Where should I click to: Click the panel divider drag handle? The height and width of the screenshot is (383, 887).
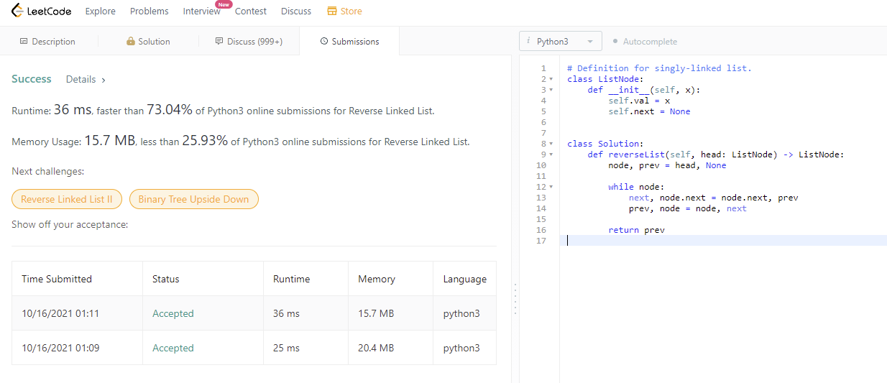point(515,298)
